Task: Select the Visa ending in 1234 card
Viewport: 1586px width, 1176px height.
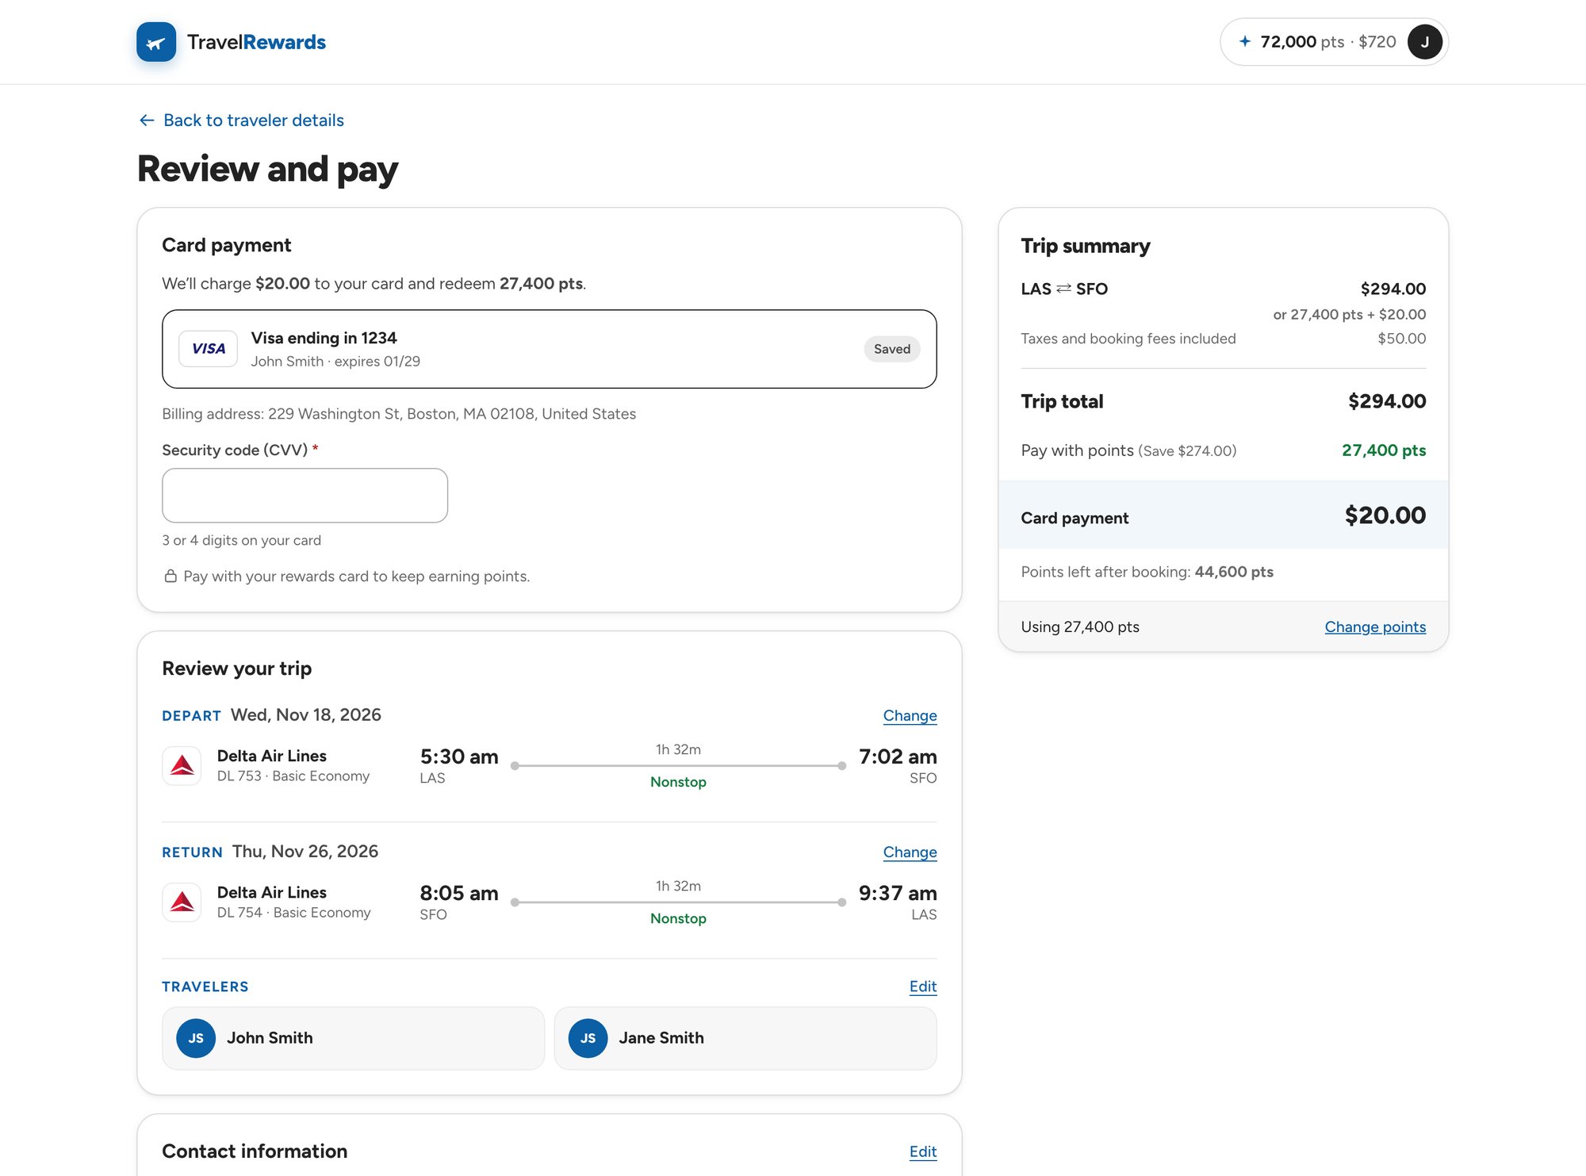Action: tap(550, 349)
